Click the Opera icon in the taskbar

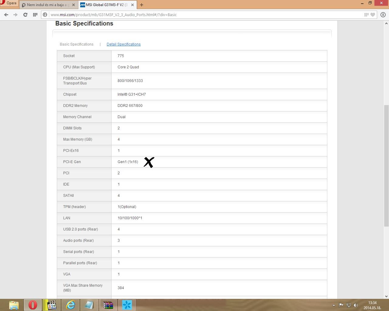pyautogui.click(x=33, y=305)
